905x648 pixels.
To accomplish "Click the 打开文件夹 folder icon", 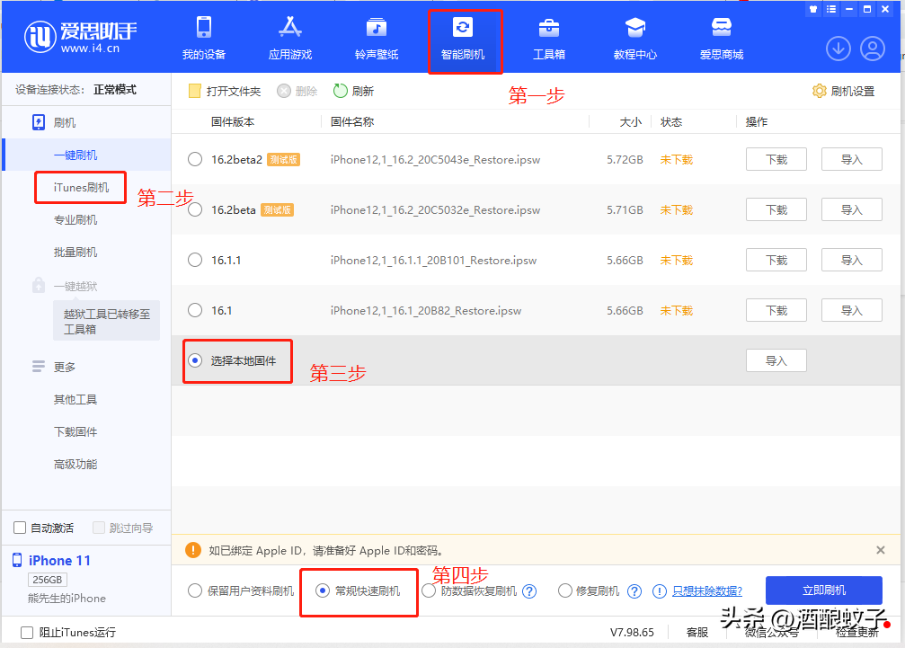I will pos(194,91).
